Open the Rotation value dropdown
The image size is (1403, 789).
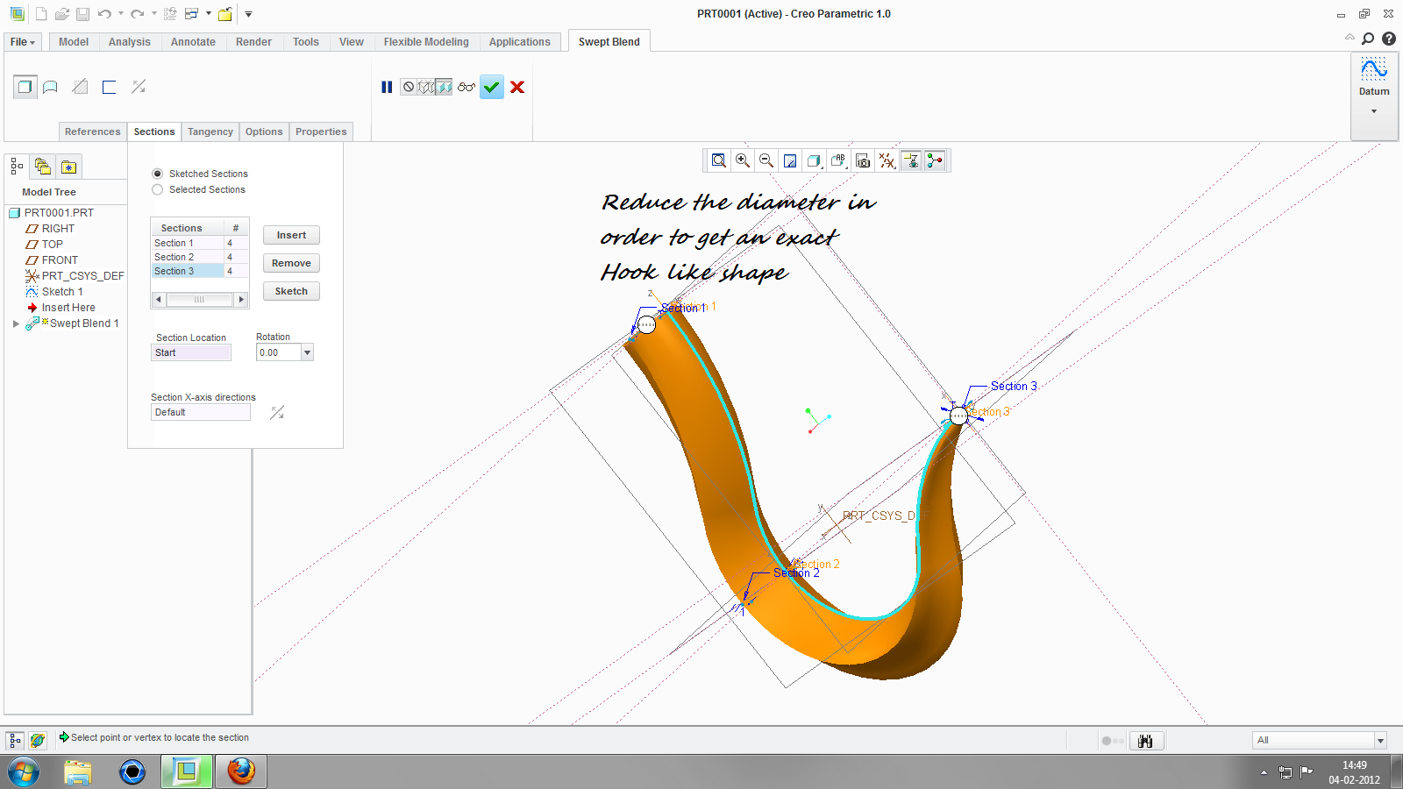coord(307,352)
